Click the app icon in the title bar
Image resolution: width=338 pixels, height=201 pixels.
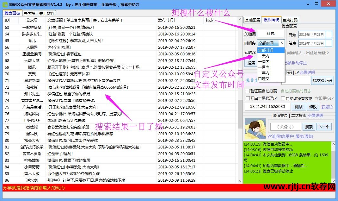pos(5,4)
